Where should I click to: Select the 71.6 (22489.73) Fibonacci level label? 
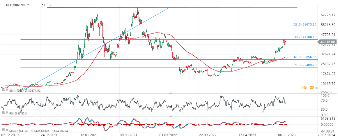306,65
